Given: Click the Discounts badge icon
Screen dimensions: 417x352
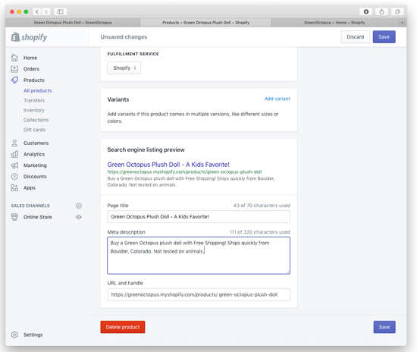Looking at the screenshot, I should point(14,177).
